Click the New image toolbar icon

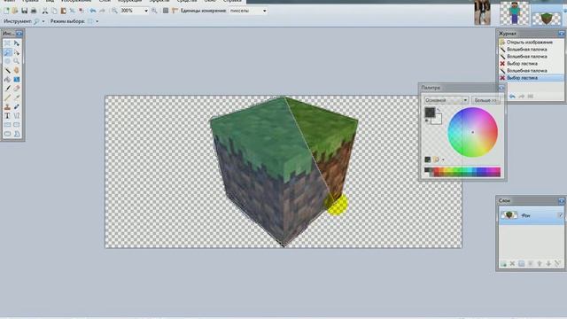point(6,11)
